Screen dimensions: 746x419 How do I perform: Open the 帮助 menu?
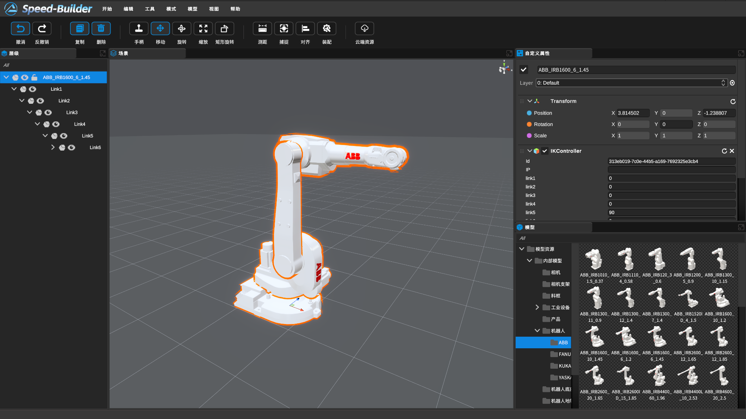[235, 9]
